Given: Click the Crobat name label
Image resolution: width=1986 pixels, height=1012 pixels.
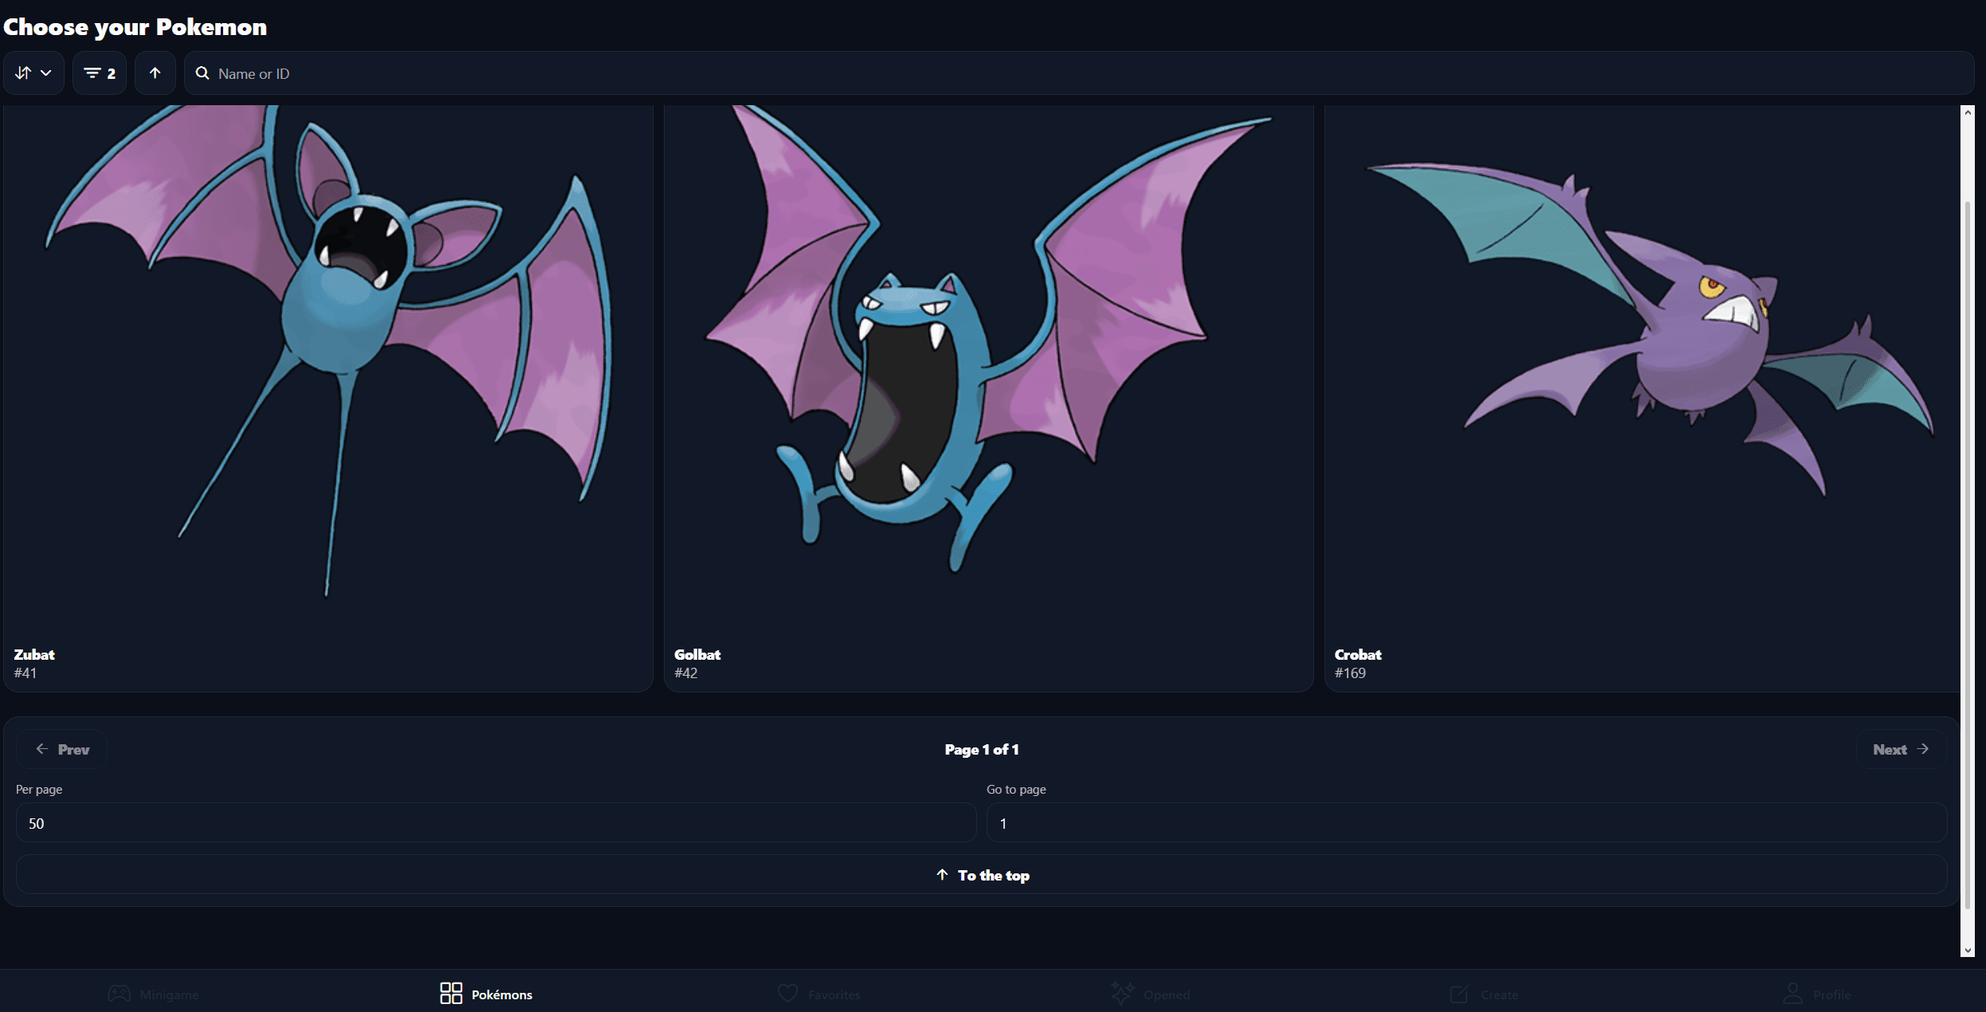Looking at the screenshot, I should point(1358,654).
